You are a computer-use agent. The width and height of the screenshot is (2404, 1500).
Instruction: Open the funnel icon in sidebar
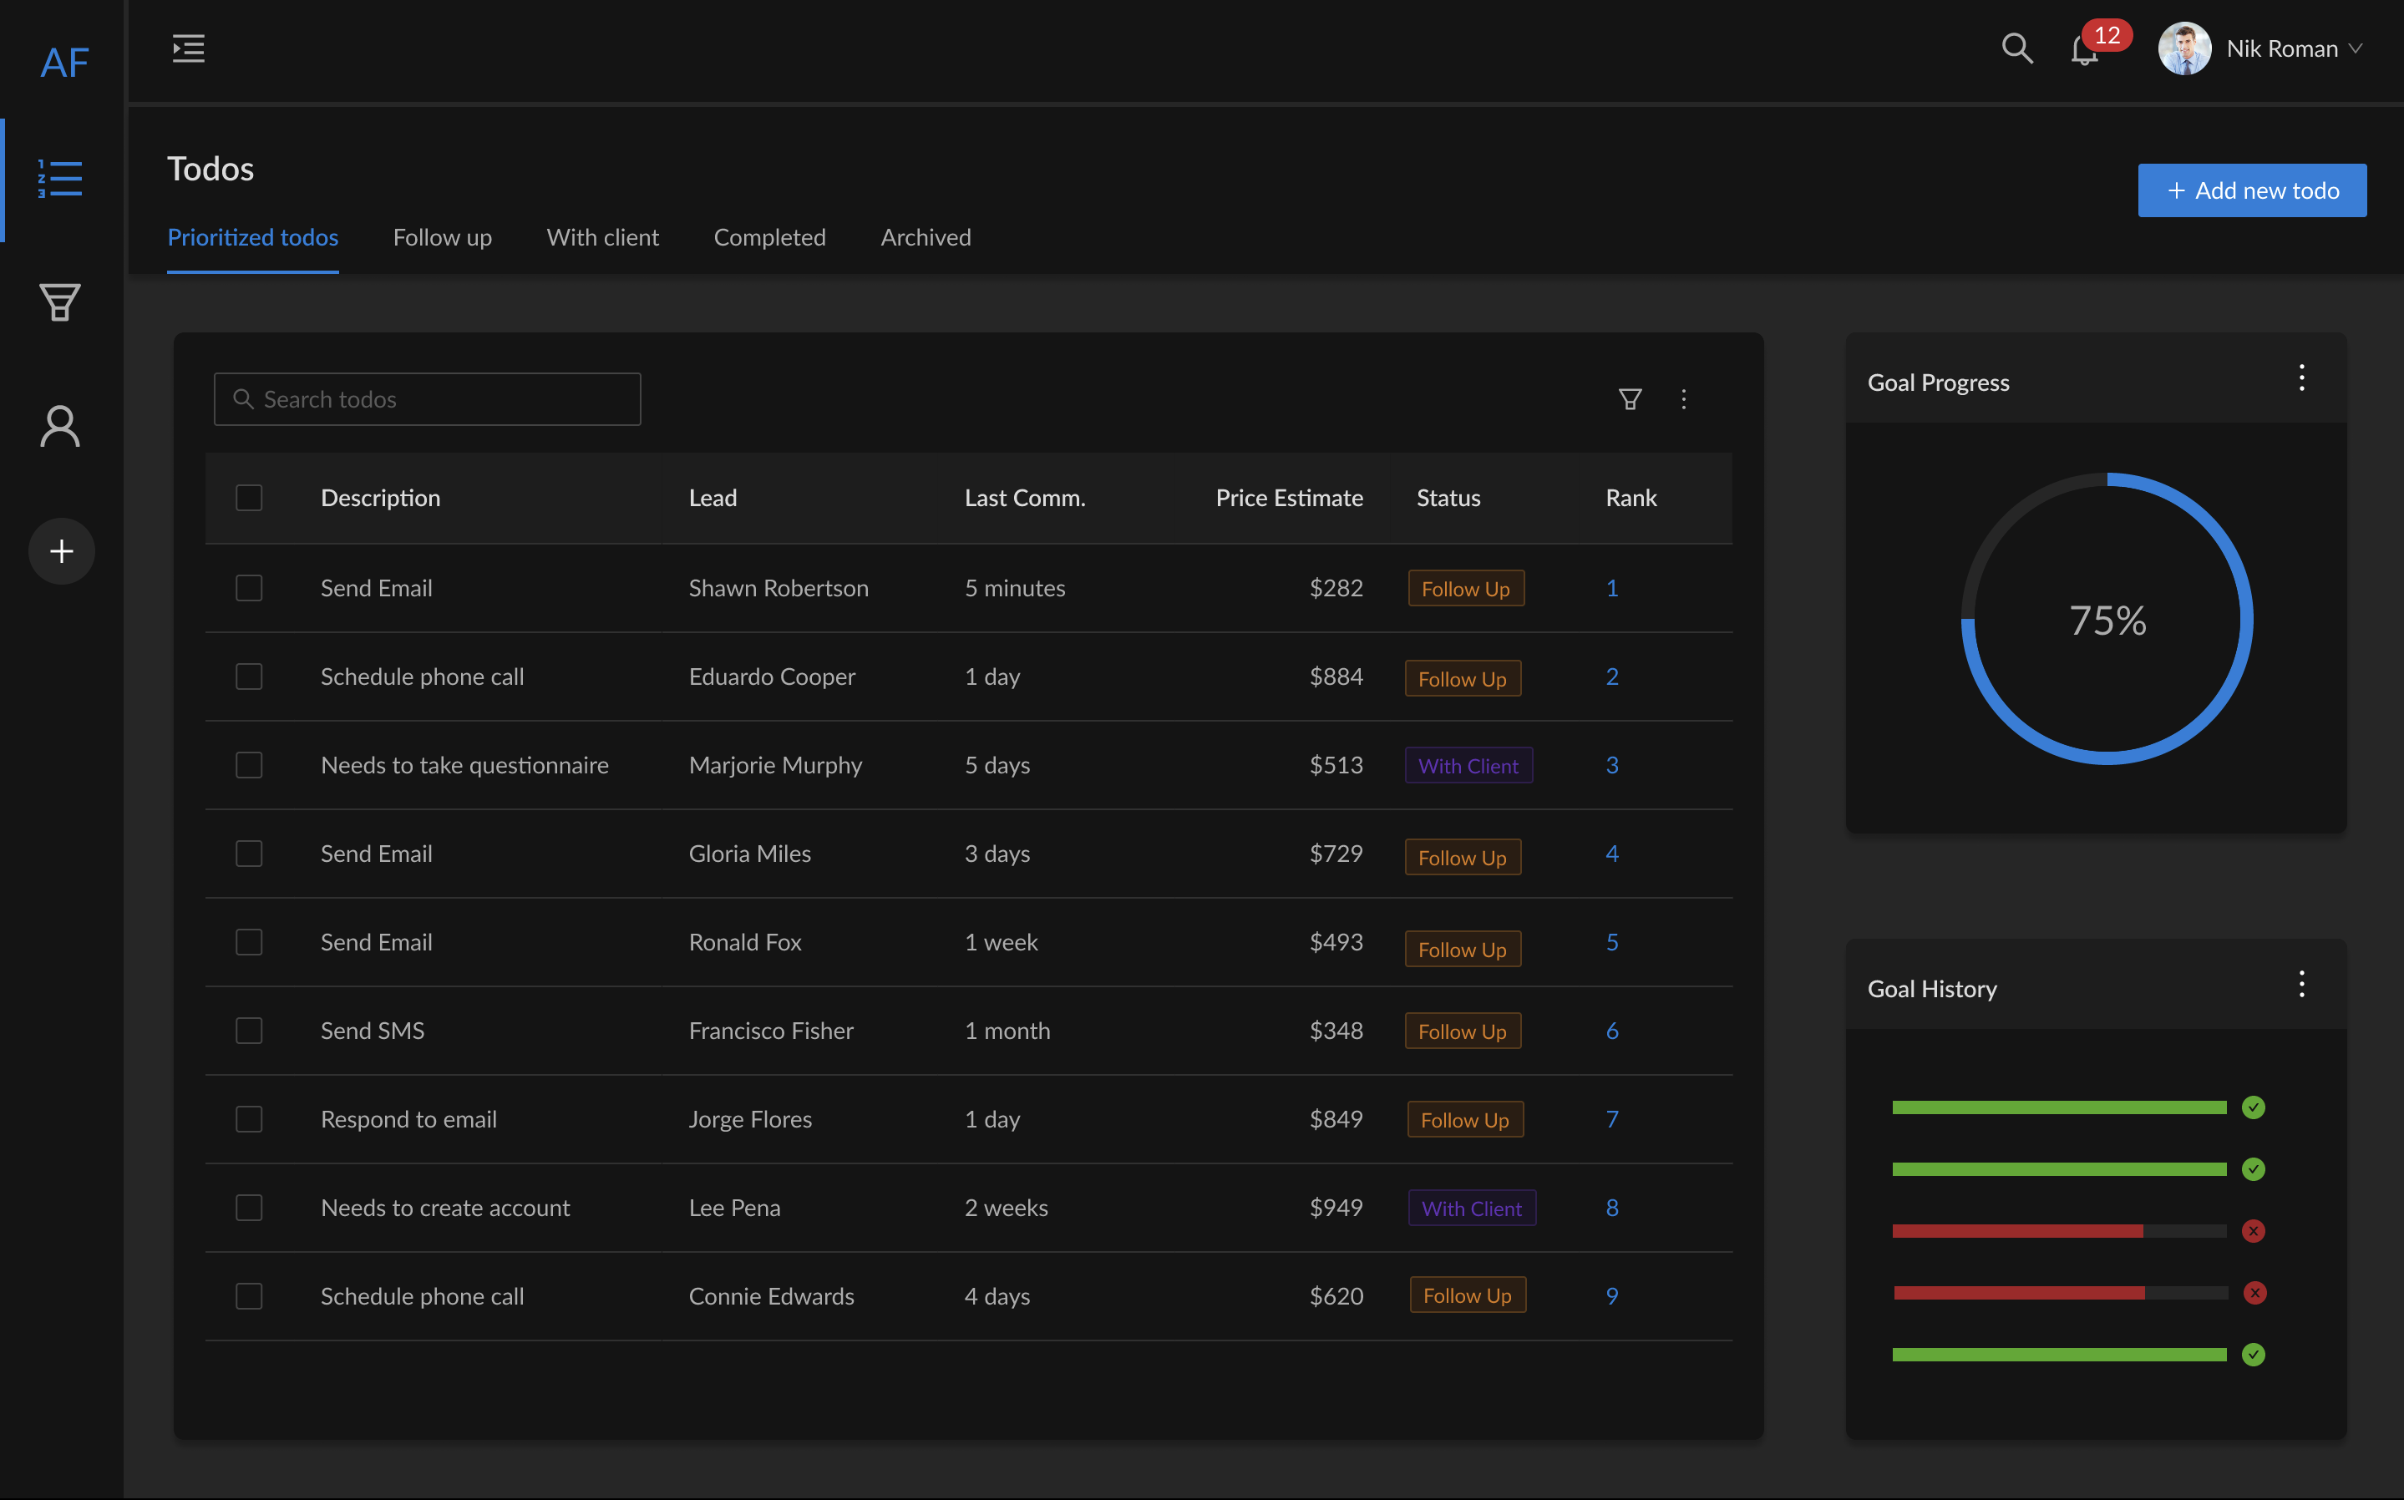coord(59,302)
